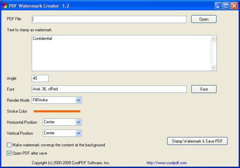Open the Horizontal Position dropdown

[x=78, y=122]
